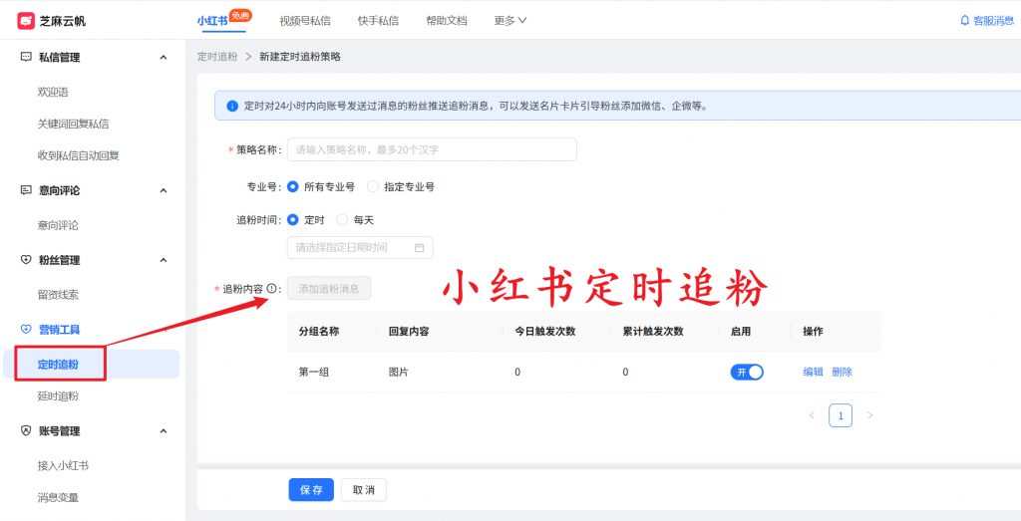Switch to the 视频号私信 tab
The image size is (1021, 521).
305,21
